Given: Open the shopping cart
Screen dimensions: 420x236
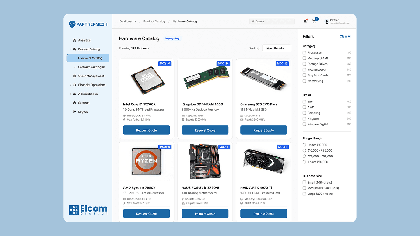Looking at the screenshot, I should (x=314, y=21).
